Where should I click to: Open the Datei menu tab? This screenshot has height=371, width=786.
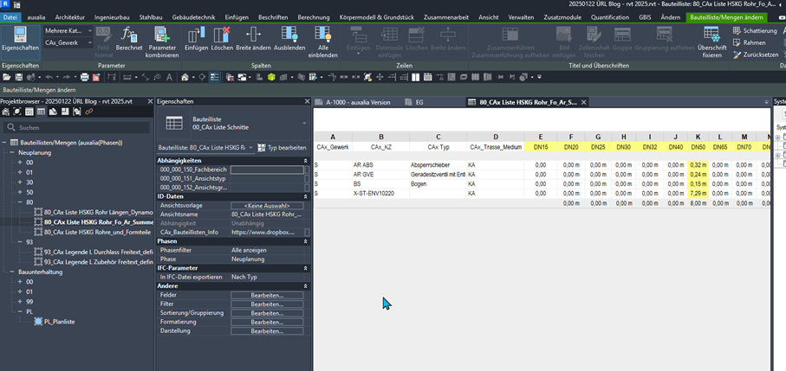coord(10,17)
